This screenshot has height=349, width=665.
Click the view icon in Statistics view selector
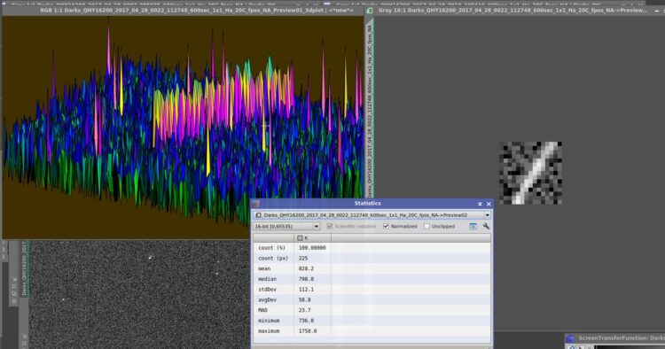pyautogui.click(x=258, y=215)
